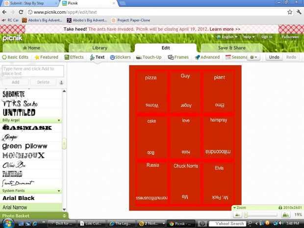The image size is (304, 228).
Task: Click the Featured star icon
Action: [37, 57]
